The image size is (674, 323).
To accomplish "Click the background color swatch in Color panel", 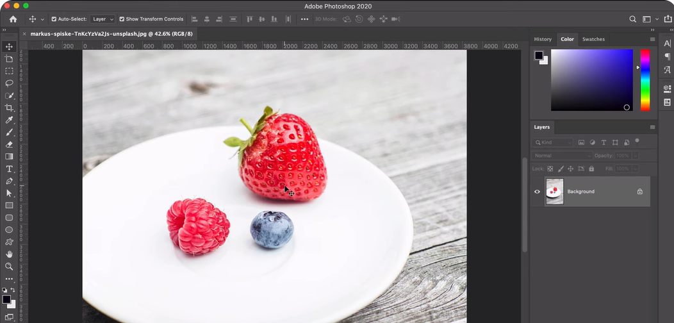I will [x=545, y=61].
